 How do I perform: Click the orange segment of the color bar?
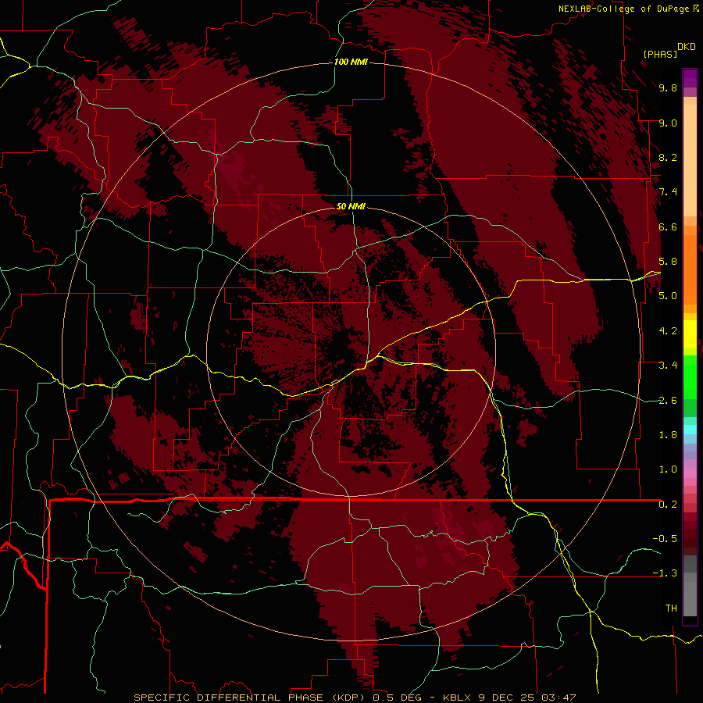(690, 270)
